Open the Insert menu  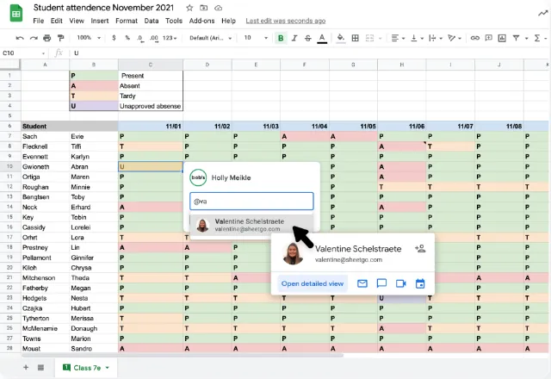(100, 21)
